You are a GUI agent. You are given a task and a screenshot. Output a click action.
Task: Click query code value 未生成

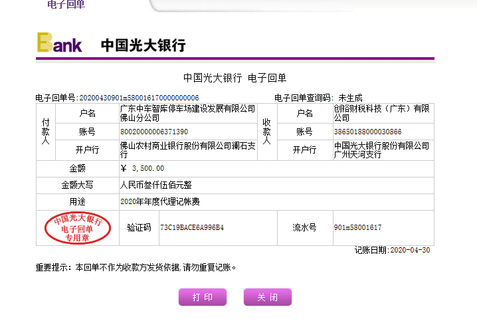351,98
